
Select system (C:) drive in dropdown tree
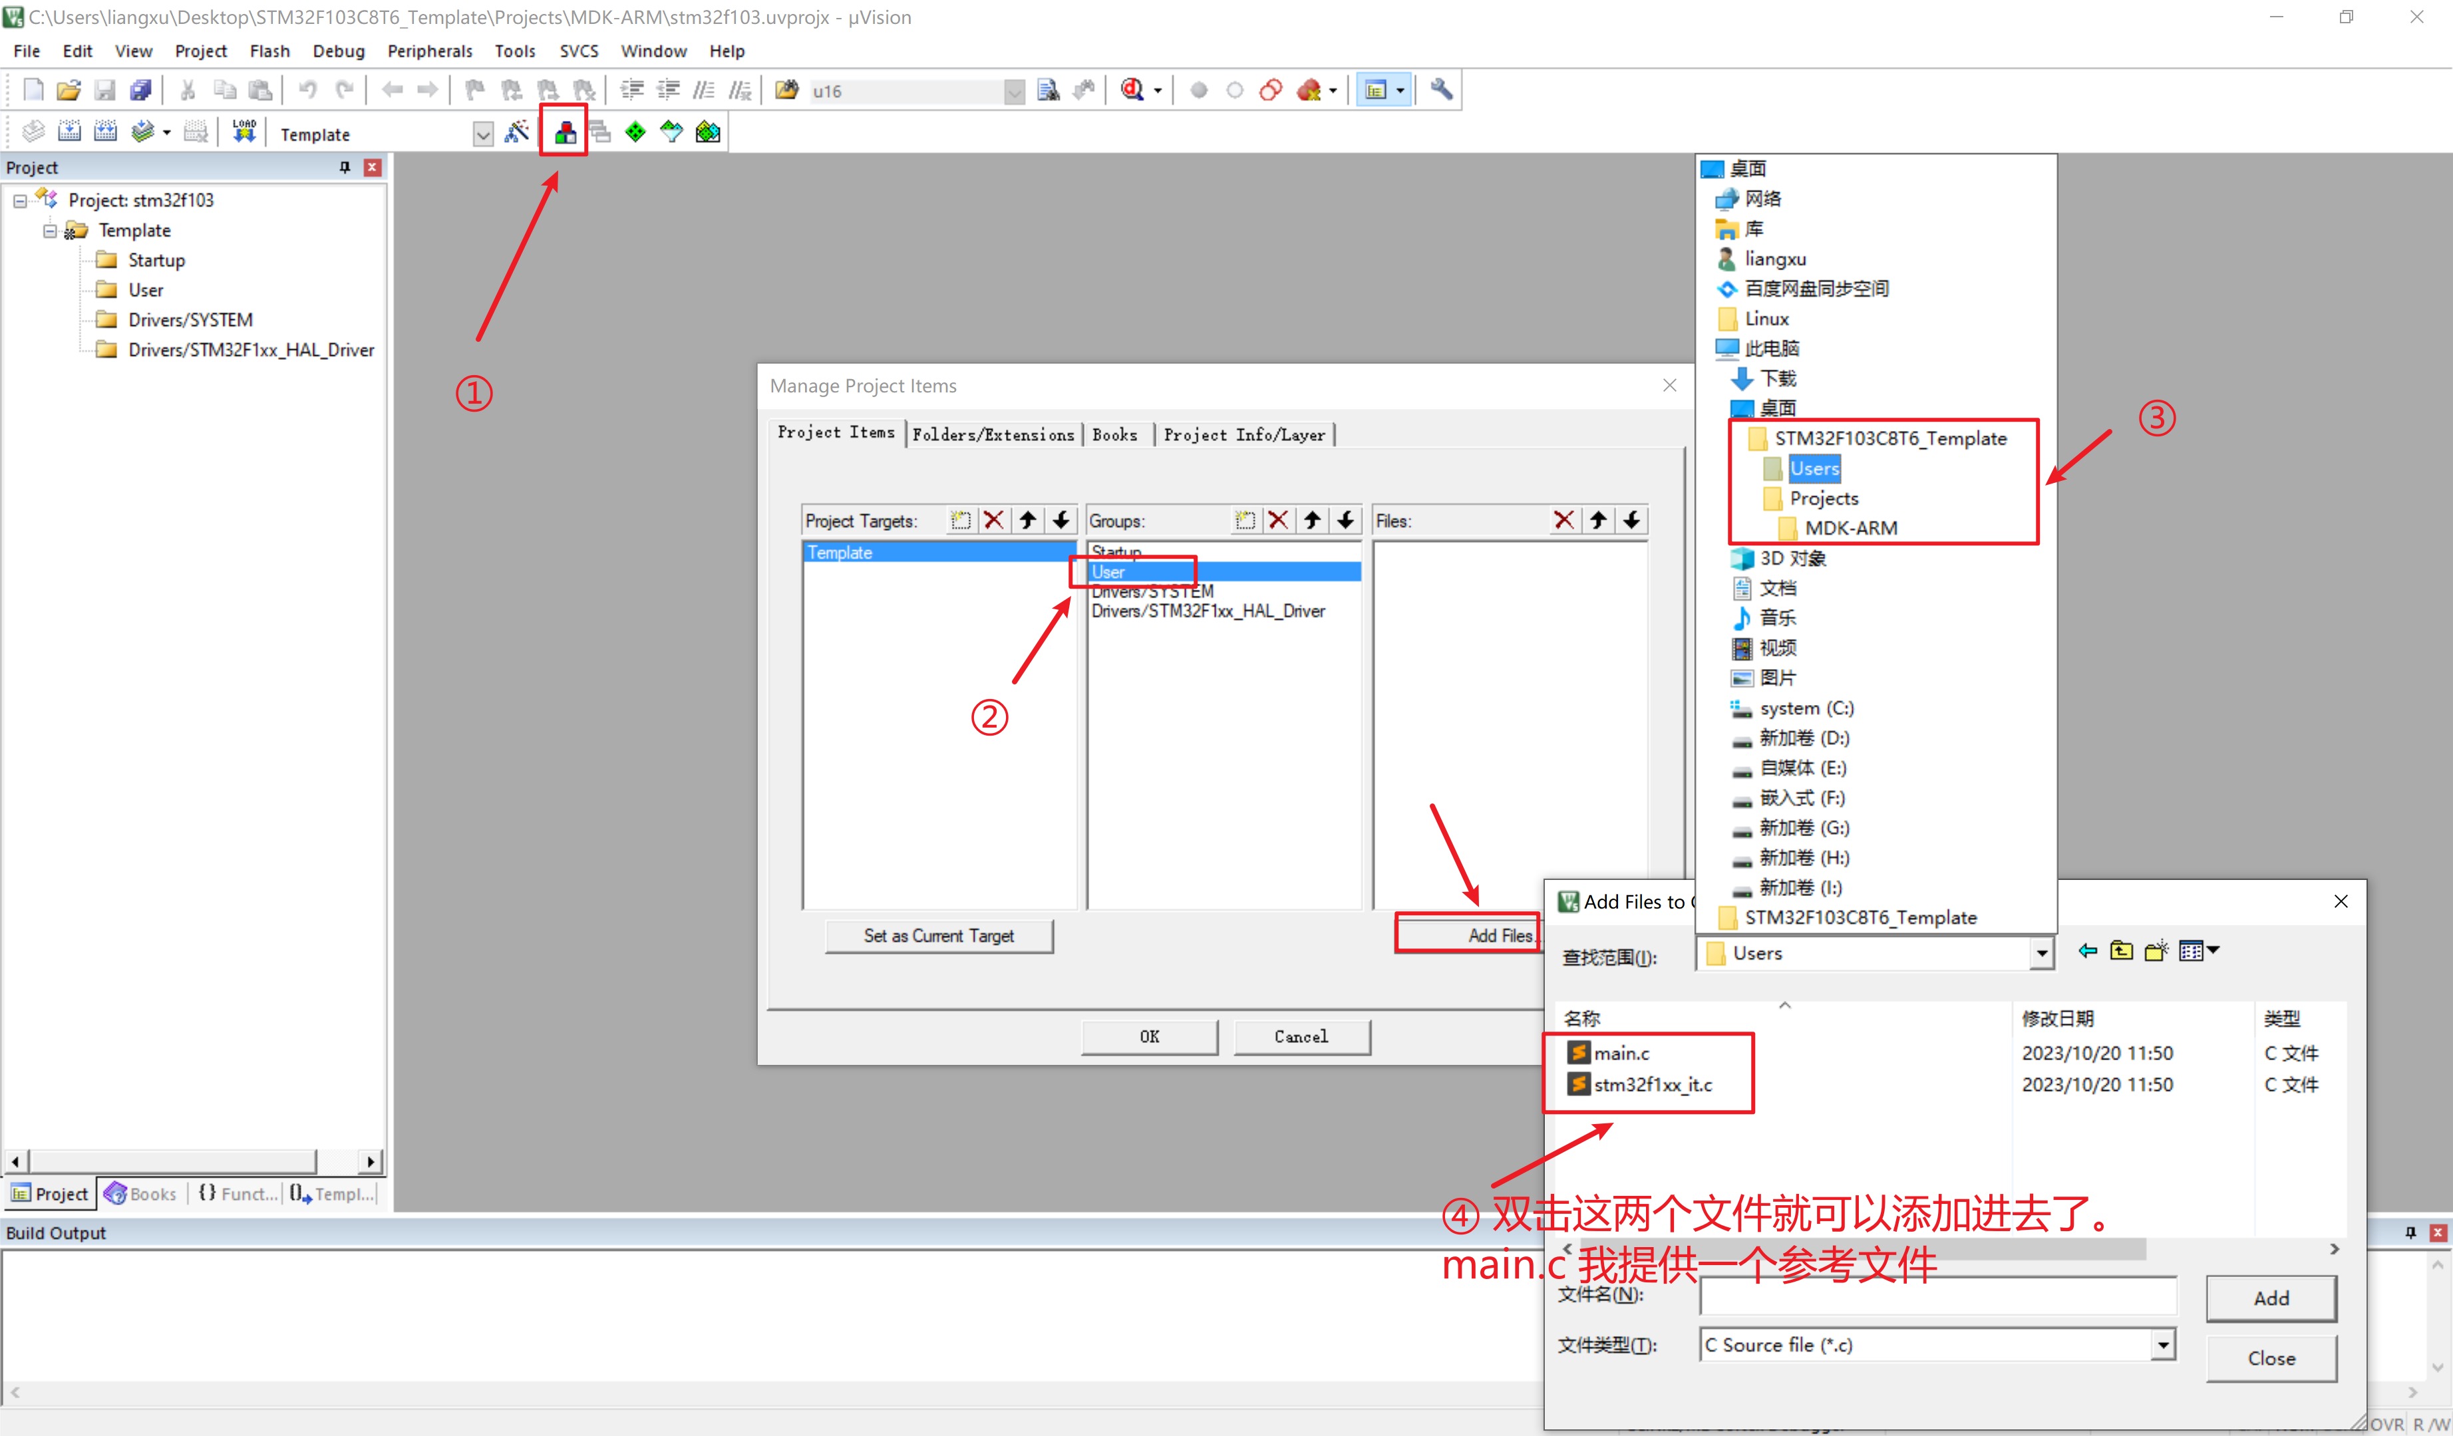[1806, 708]
